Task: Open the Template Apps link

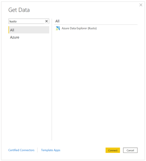Action: (x=51, y=150)
